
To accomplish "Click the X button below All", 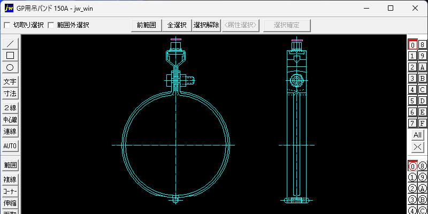I will pos(417,147).
